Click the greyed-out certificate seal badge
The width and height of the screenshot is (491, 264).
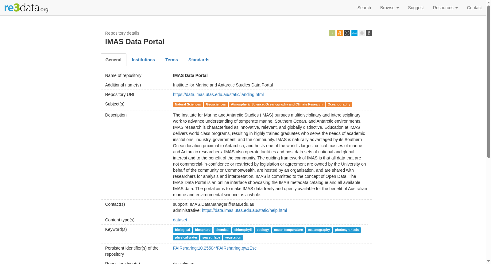(362, 33)
